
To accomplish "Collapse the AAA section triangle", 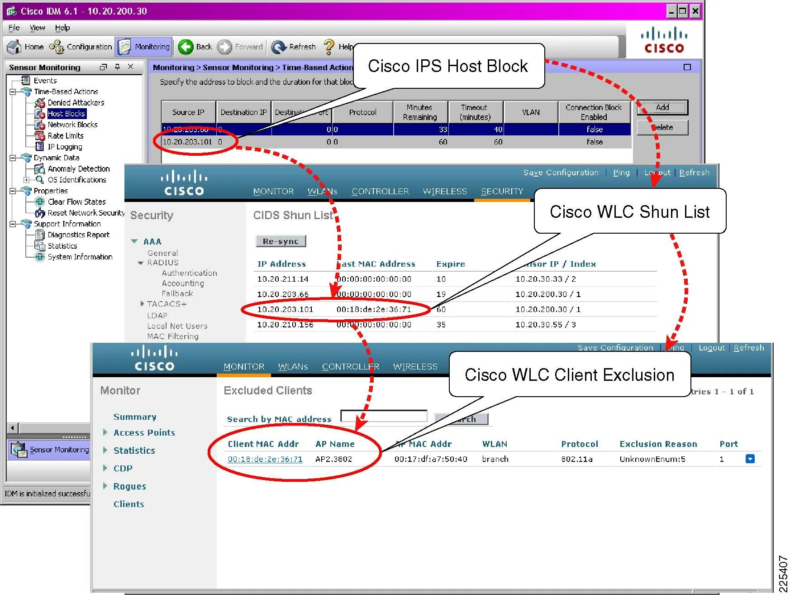I will coord(134,241).
